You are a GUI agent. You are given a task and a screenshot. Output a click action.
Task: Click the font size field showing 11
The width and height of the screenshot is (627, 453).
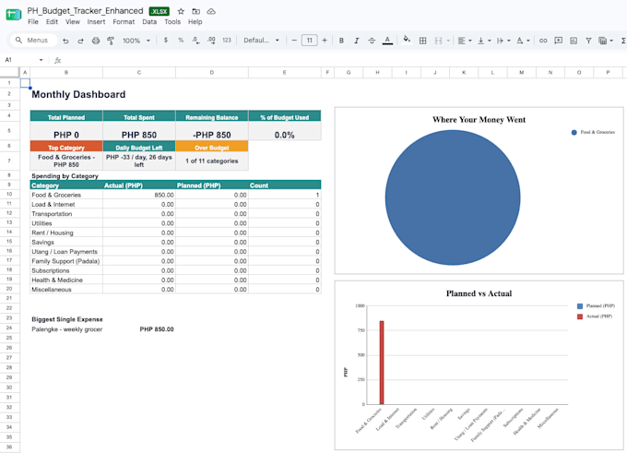pyautogui.click(x=309, y=40)
